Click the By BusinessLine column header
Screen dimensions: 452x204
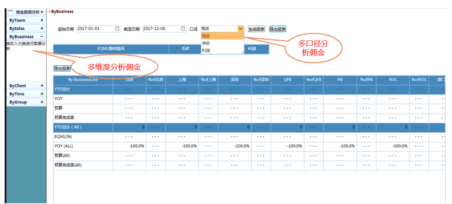click(83, 80)
